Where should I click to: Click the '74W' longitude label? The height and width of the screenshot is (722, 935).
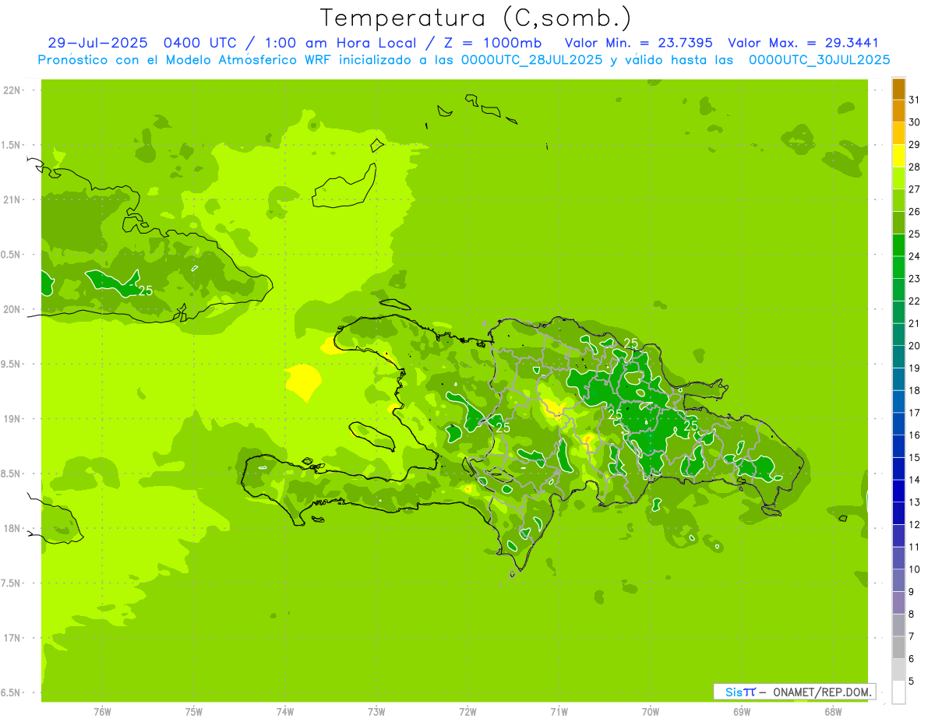click(x=285, y=712)
